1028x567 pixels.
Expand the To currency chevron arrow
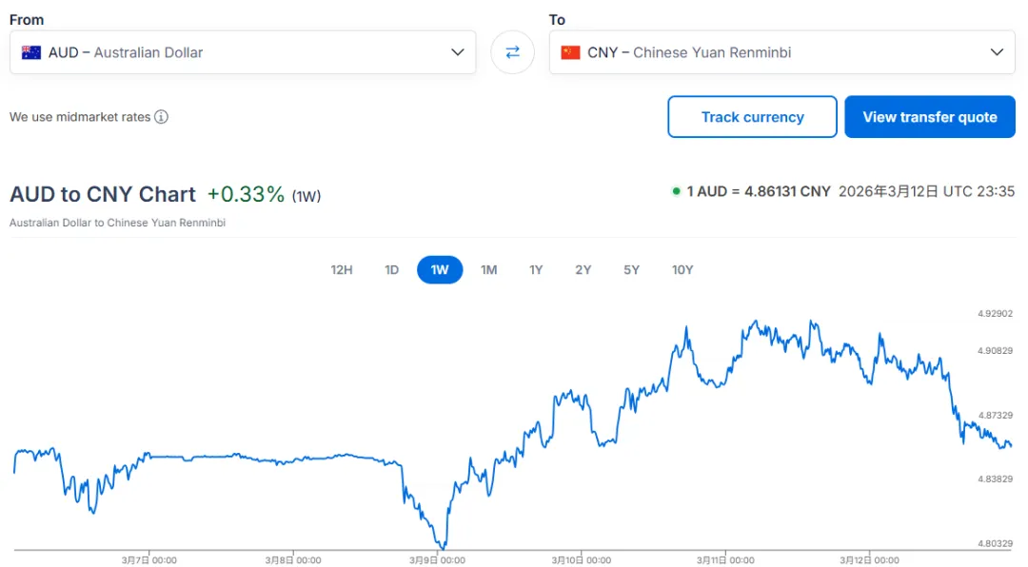[x=997, y=52]
